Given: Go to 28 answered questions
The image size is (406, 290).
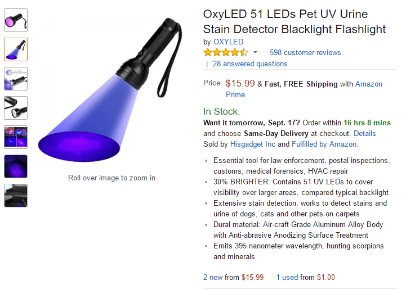Looking at the screenshot, I should 250,64.
